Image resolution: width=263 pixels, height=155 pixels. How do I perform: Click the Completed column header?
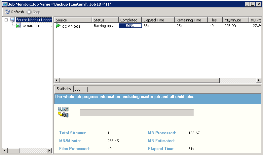click(x=130, y=20)
